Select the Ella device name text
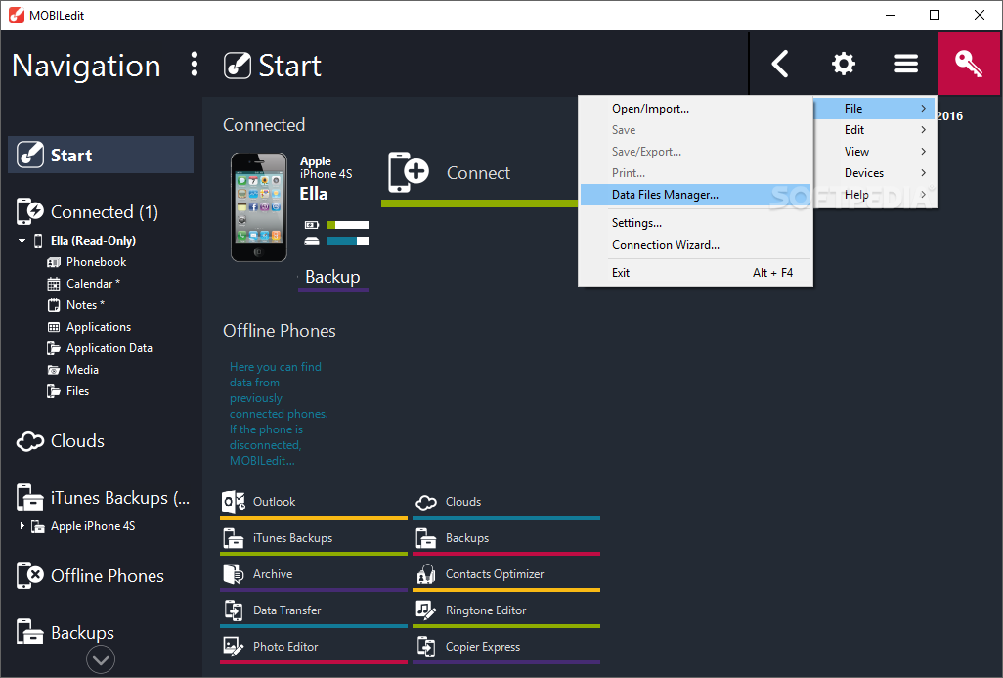The width and height of the screenshot is (1003, 678). click(x=314, y=194)
